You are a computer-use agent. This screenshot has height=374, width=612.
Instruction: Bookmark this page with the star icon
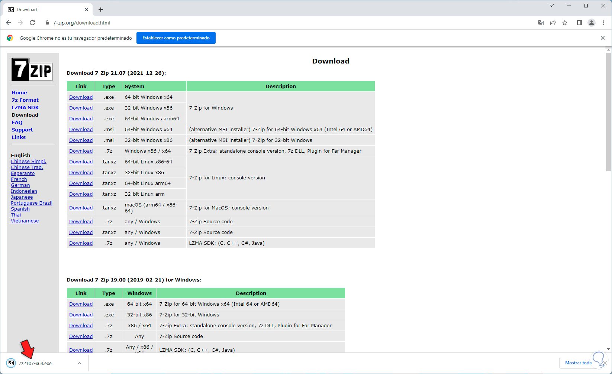click(565, 23)
